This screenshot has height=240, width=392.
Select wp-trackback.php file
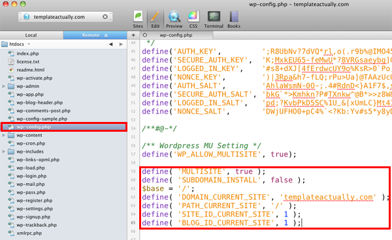tap(37, 225)
